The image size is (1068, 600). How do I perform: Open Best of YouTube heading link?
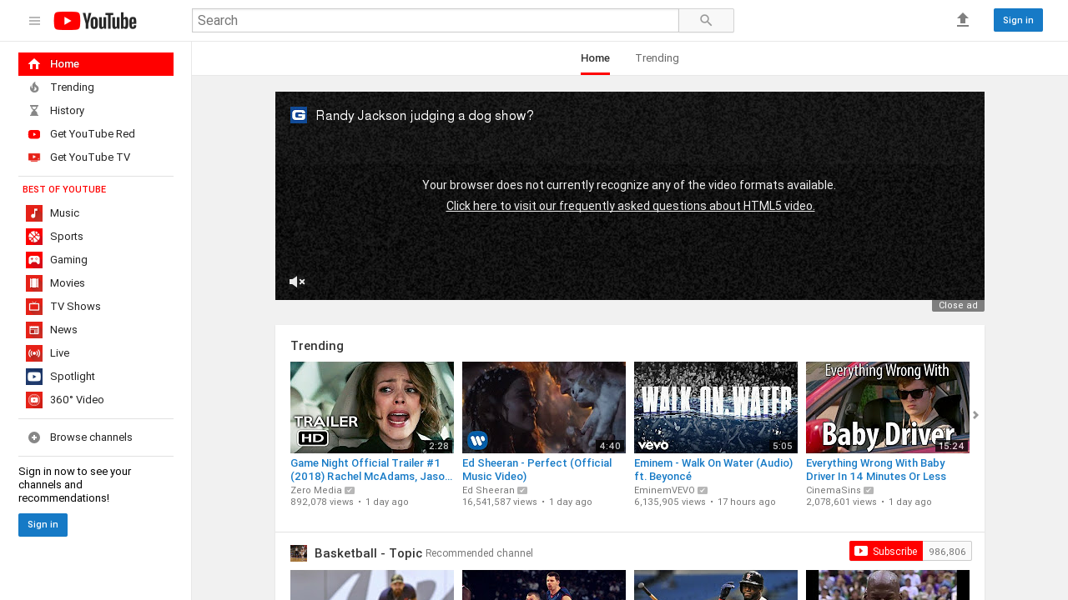click(64, 190)
